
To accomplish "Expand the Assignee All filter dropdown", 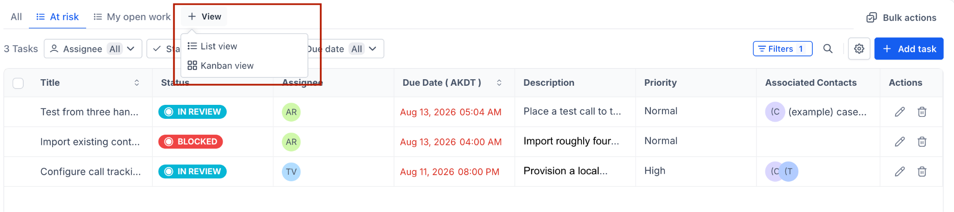I will click(93, 48).
